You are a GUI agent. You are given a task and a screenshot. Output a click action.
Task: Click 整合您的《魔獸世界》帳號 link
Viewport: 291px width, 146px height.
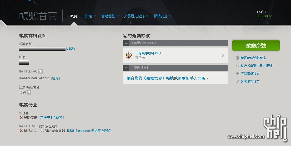click(150, 78)
